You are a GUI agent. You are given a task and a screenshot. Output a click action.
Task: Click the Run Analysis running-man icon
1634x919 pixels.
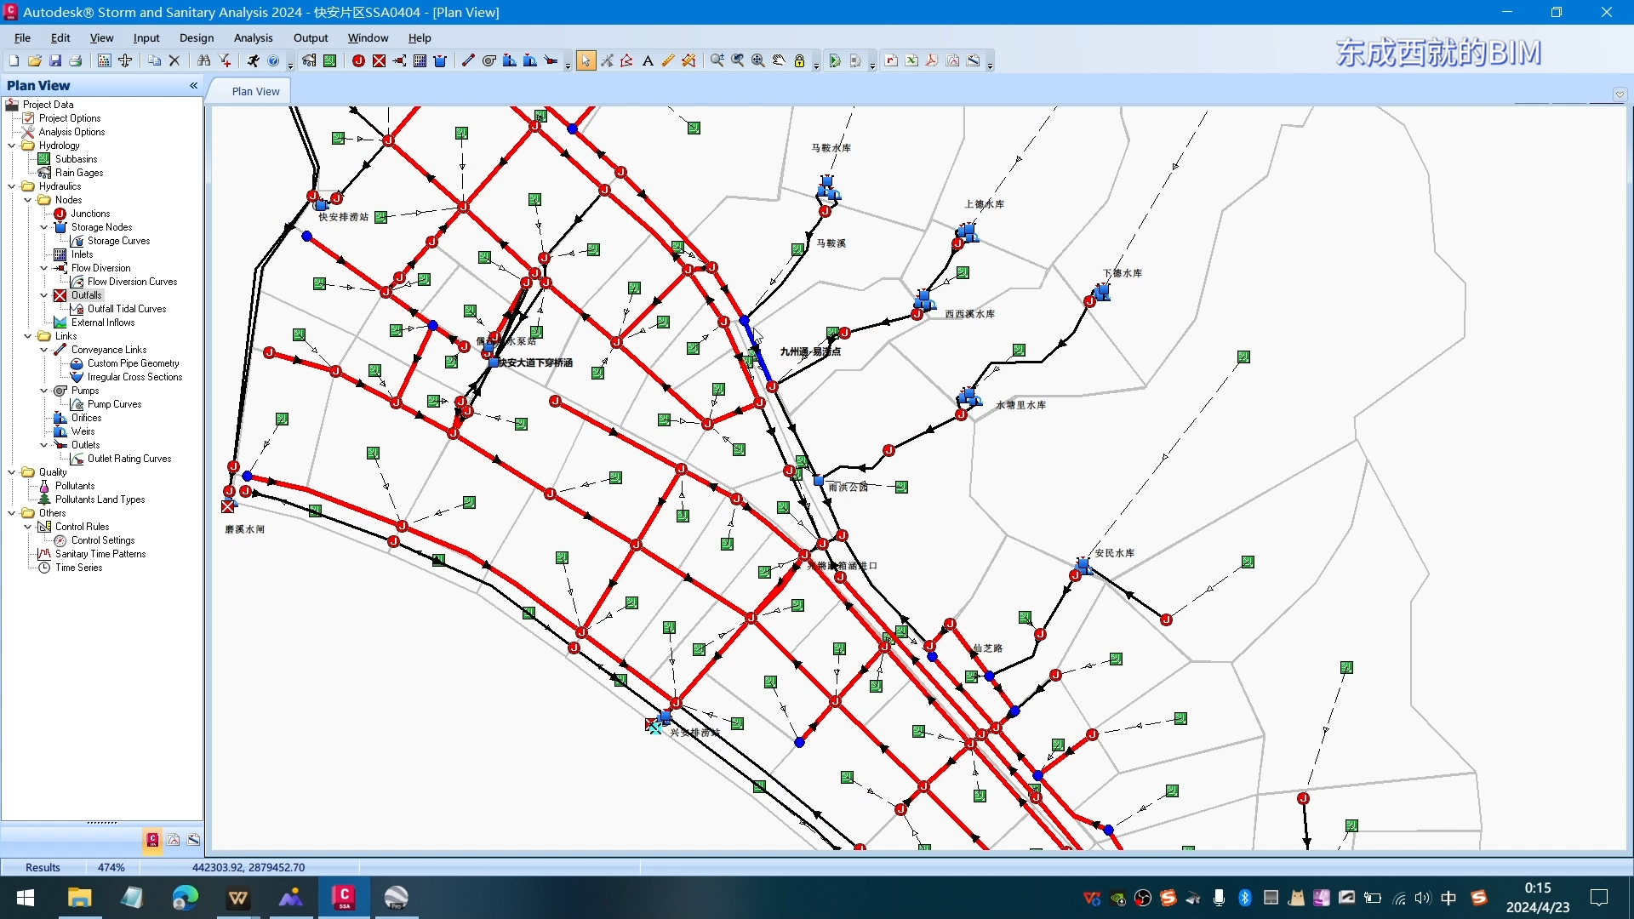click(x=253, y=60)
